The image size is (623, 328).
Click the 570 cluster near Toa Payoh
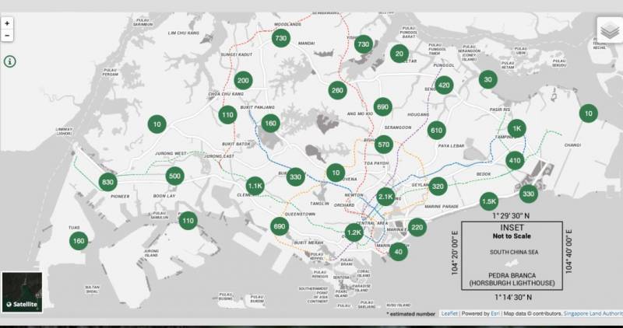[x=383, y=144]
